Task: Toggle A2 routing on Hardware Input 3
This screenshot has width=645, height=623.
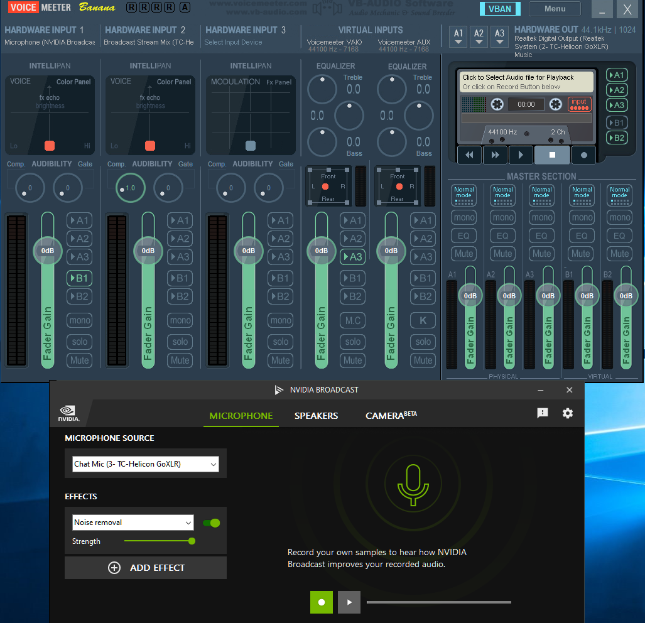Action: [x=281, y=239]
